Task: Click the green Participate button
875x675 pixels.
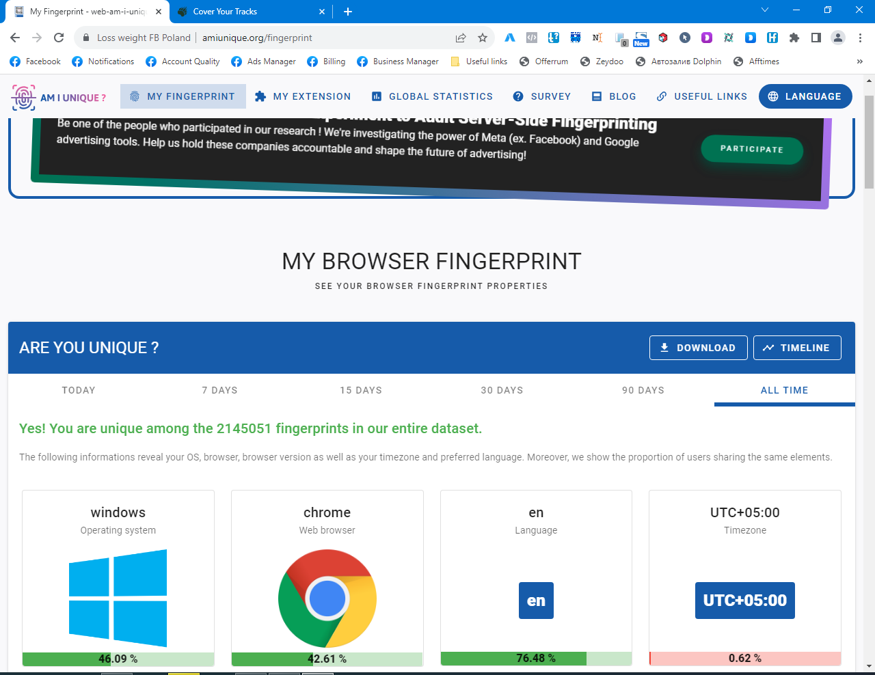Action: point(751,149)
